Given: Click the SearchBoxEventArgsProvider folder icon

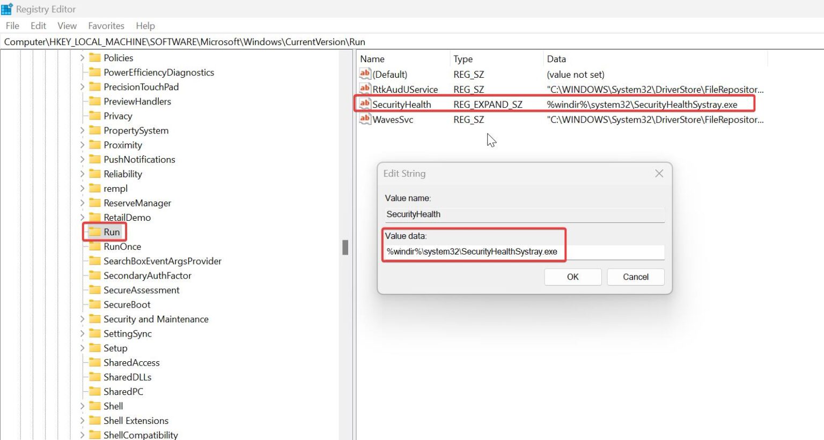Looking at the screenshot, I should pos(95,260).
